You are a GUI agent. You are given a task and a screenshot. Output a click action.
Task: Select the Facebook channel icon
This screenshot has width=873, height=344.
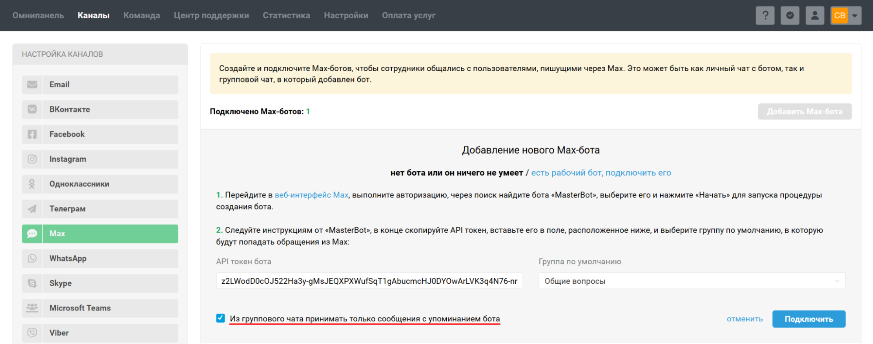[x=32, y=134]
